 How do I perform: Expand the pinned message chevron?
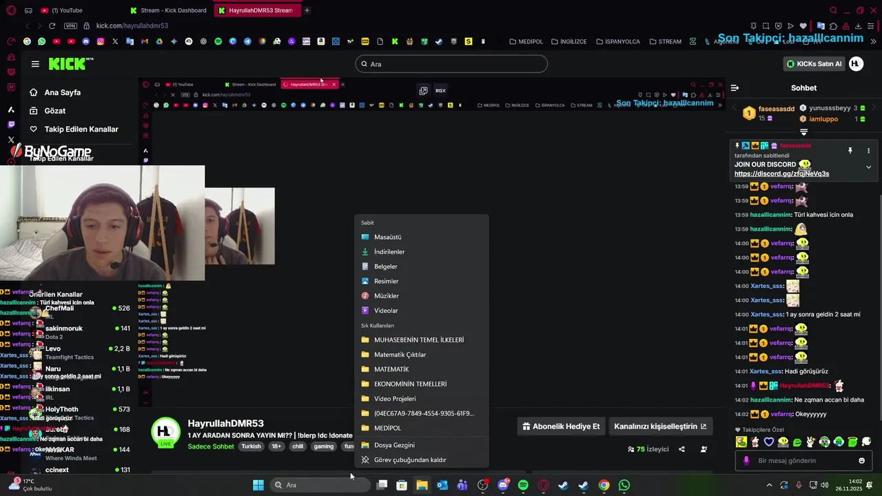click(x=868, y=167)
